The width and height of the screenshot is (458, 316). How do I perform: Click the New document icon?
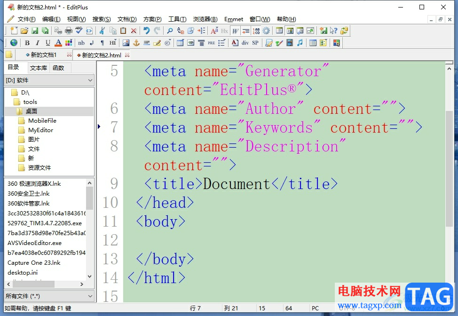14,31
